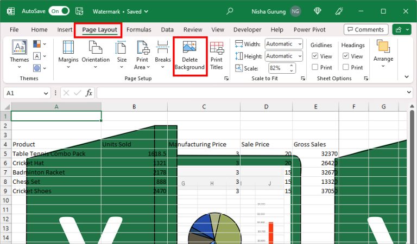Open the File tab
Screen dimensions: 417x244
coord(14,29)
